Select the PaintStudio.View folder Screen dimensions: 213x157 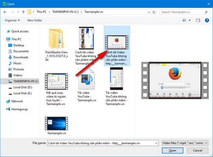click(x=57, y=45)
